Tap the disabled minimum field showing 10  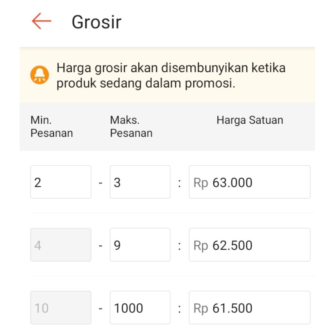pyautogui.click(x=61, y=308)
